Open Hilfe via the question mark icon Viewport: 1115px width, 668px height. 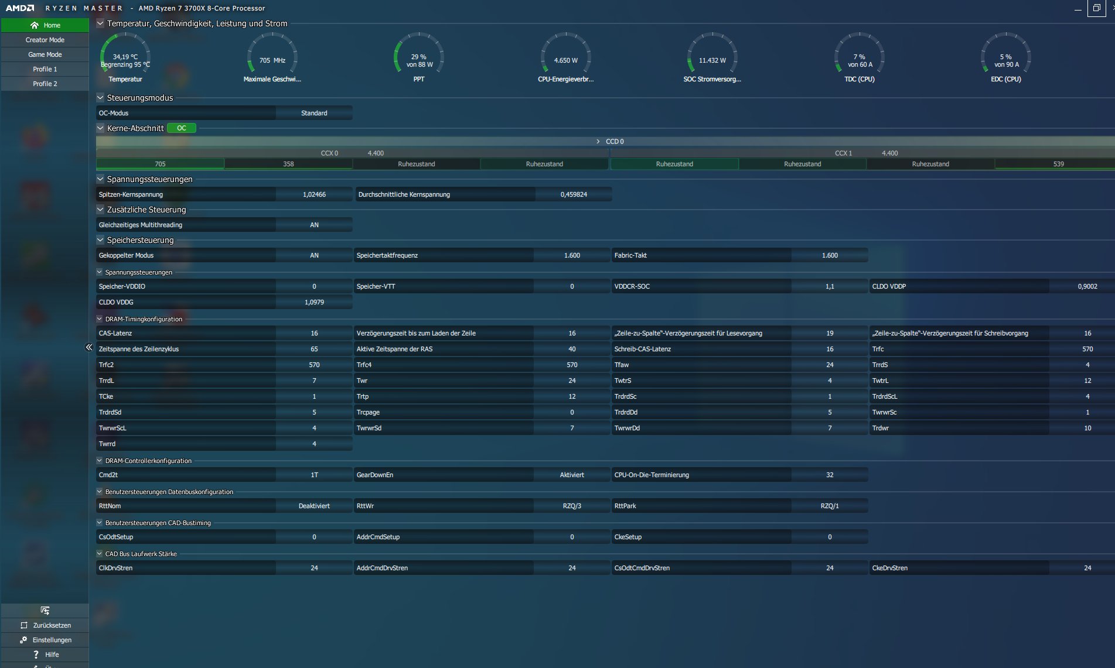pos(36,655)
